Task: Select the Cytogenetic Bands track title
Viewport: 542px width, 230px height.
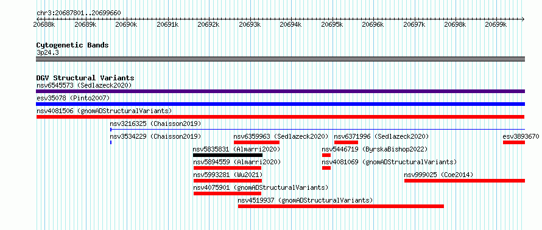Action: click(x=72, y=45)
